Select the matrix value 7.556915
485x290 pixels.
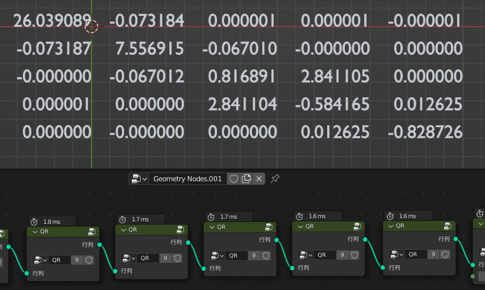[x=150, y=48]
